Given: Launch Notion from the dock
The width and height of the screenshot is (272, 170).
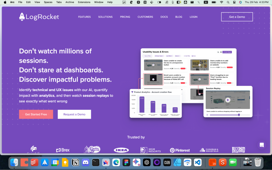Looking at the screenshot, I should [75, 162].
